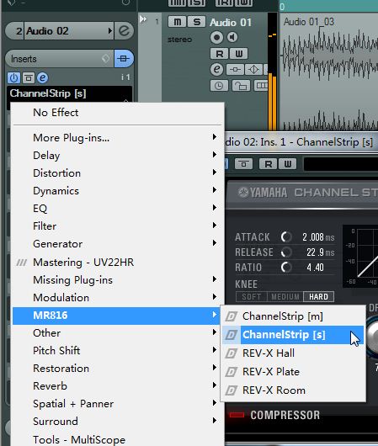Open Spatial + Panner submenu

[x=117, y=404]
